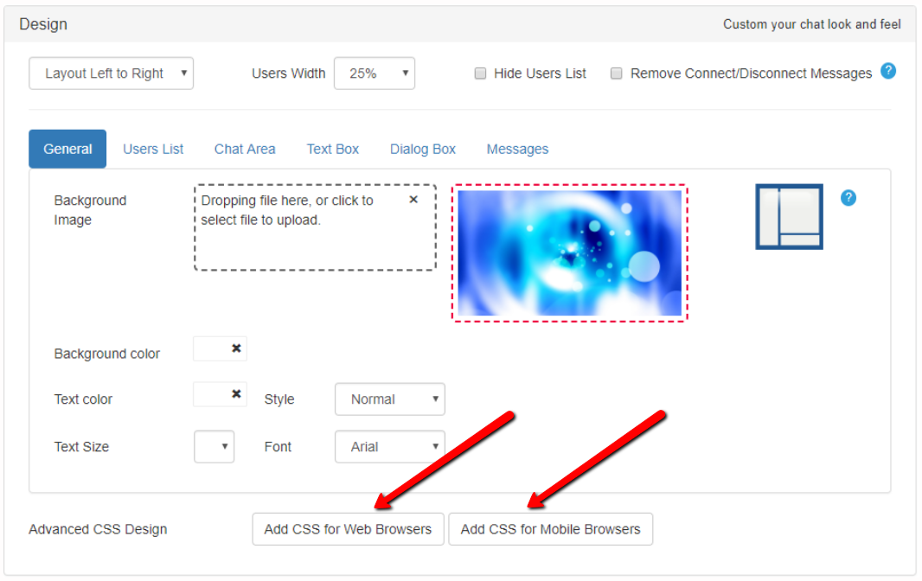The width and height of the screenshot is (922, 581).
Task: Toggle Remove Connect/Disconnect Messages checkbox
Action: (x=617, y=73)
